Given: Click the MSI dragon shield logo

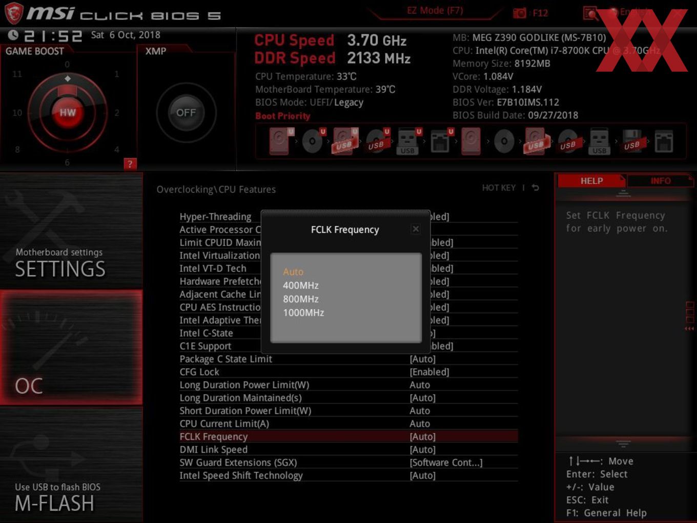Looking at the screenshot, I should tap(14, 14).
